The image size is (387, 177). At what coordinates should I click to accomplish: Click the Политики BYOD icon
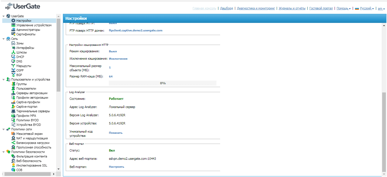point(13,120)
